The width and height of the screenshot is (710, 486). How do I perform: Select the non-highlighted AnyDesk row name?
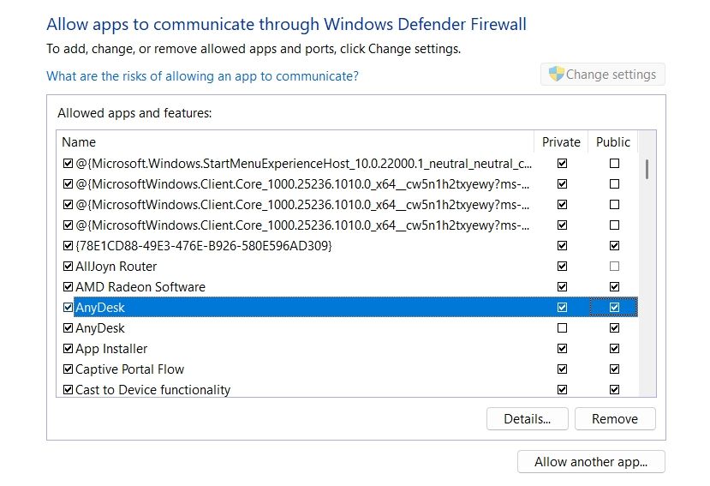(100, 328)
